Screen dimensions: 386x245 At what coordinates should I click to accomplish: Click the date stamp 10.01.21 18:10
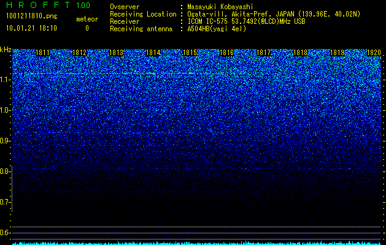point(31,28)
